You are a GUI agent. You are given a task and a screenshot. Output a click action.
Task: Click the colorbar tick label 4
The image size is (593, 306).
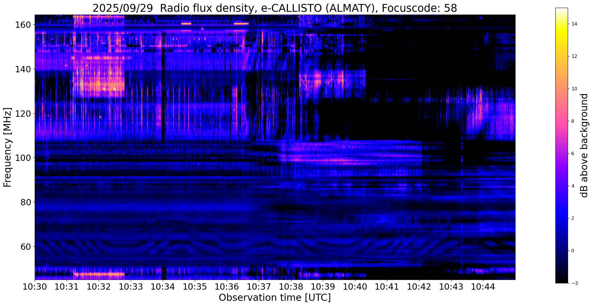tap(573, 186)
